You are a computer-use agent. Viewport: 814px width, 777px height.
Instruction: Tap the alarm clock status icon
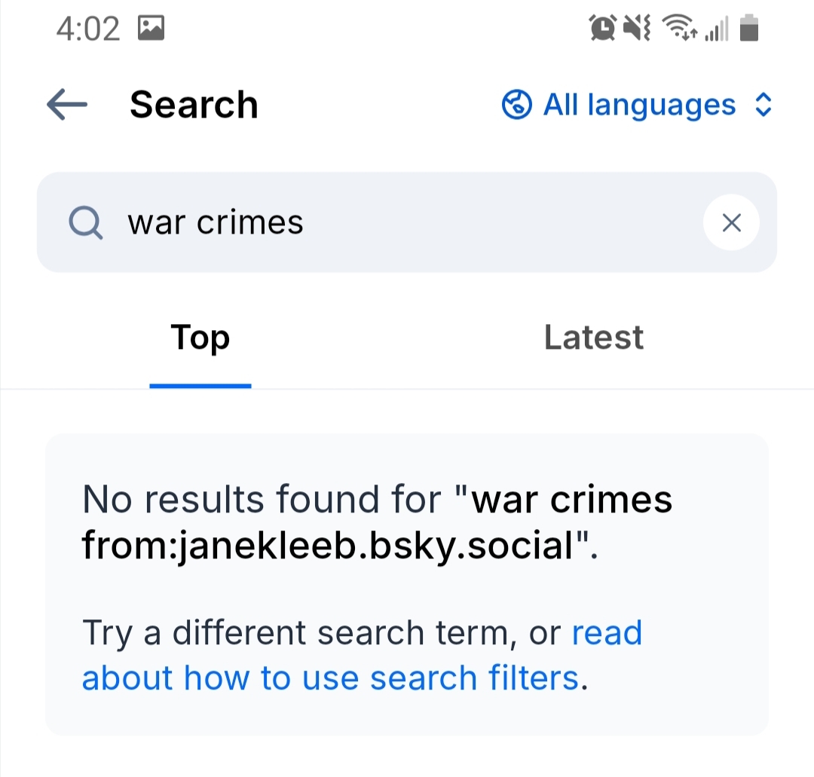[x=602, y=29]
